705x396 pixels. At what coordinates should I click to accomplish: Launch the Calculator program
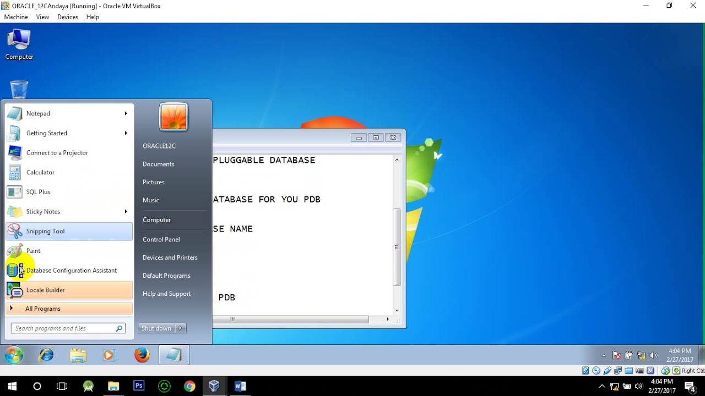pyautogui.click(x=69, y=172)
